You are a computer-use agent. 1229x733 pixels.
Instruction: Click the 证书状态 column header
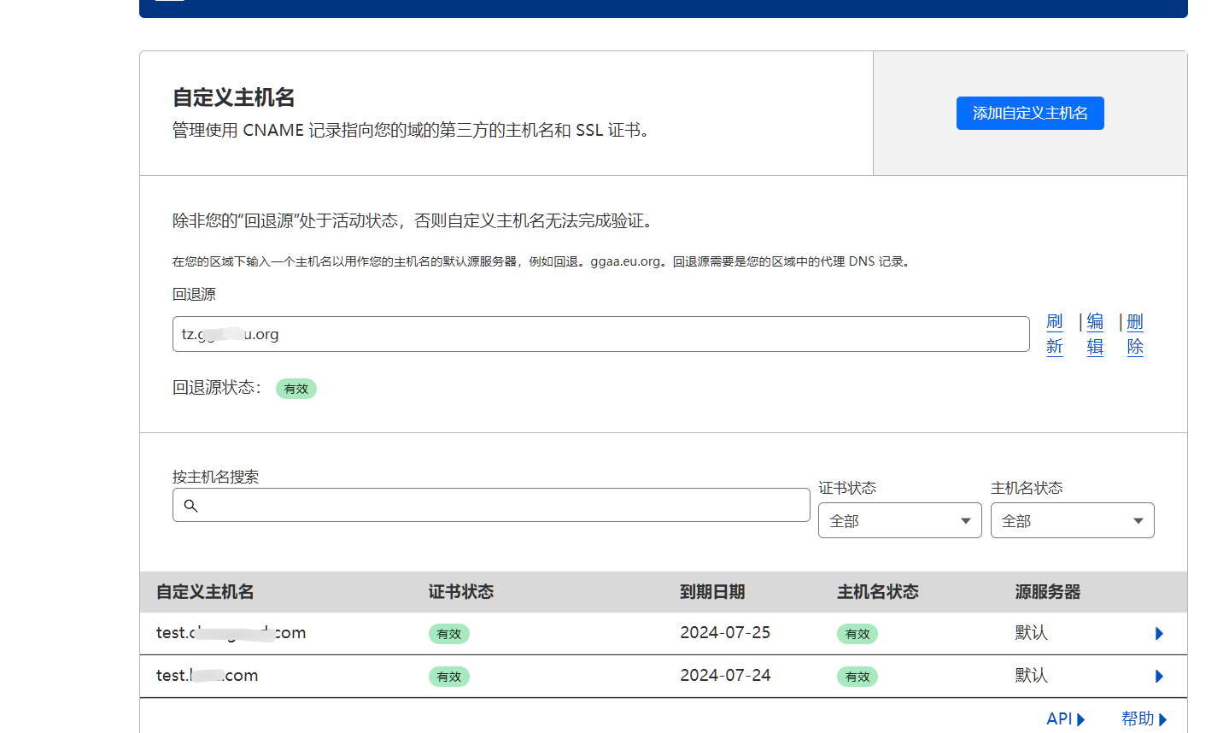tap(461, 592)
